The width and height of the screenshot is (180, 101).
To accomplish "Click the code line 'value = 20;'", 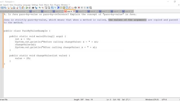I will [23, 58].
